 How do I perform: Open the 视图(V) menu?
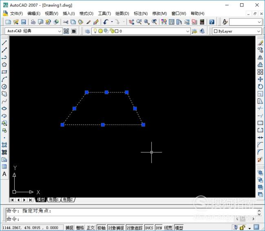coord(51,13)
